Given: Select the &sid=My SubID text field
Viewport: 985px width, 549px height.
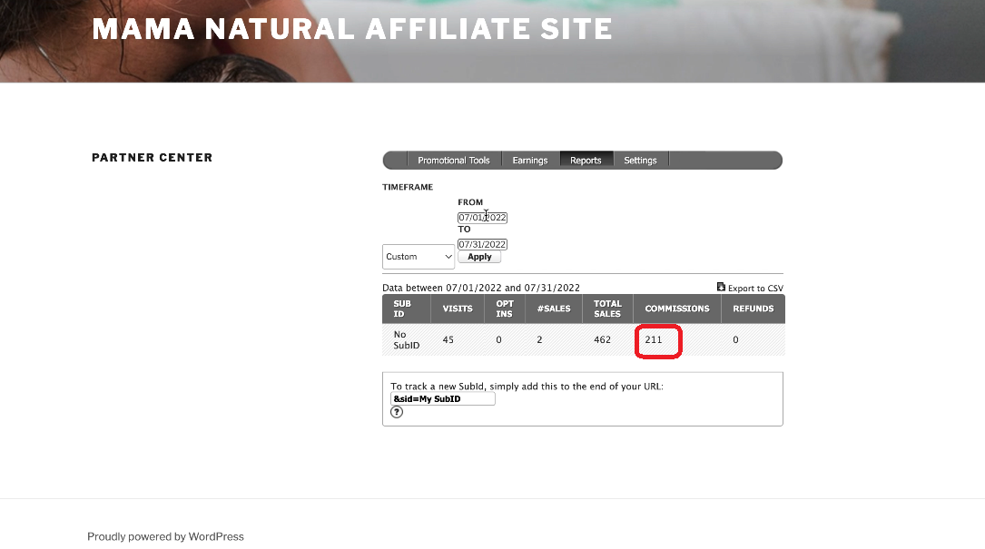Looking at the screenshot, I should (x=443, y=399).
